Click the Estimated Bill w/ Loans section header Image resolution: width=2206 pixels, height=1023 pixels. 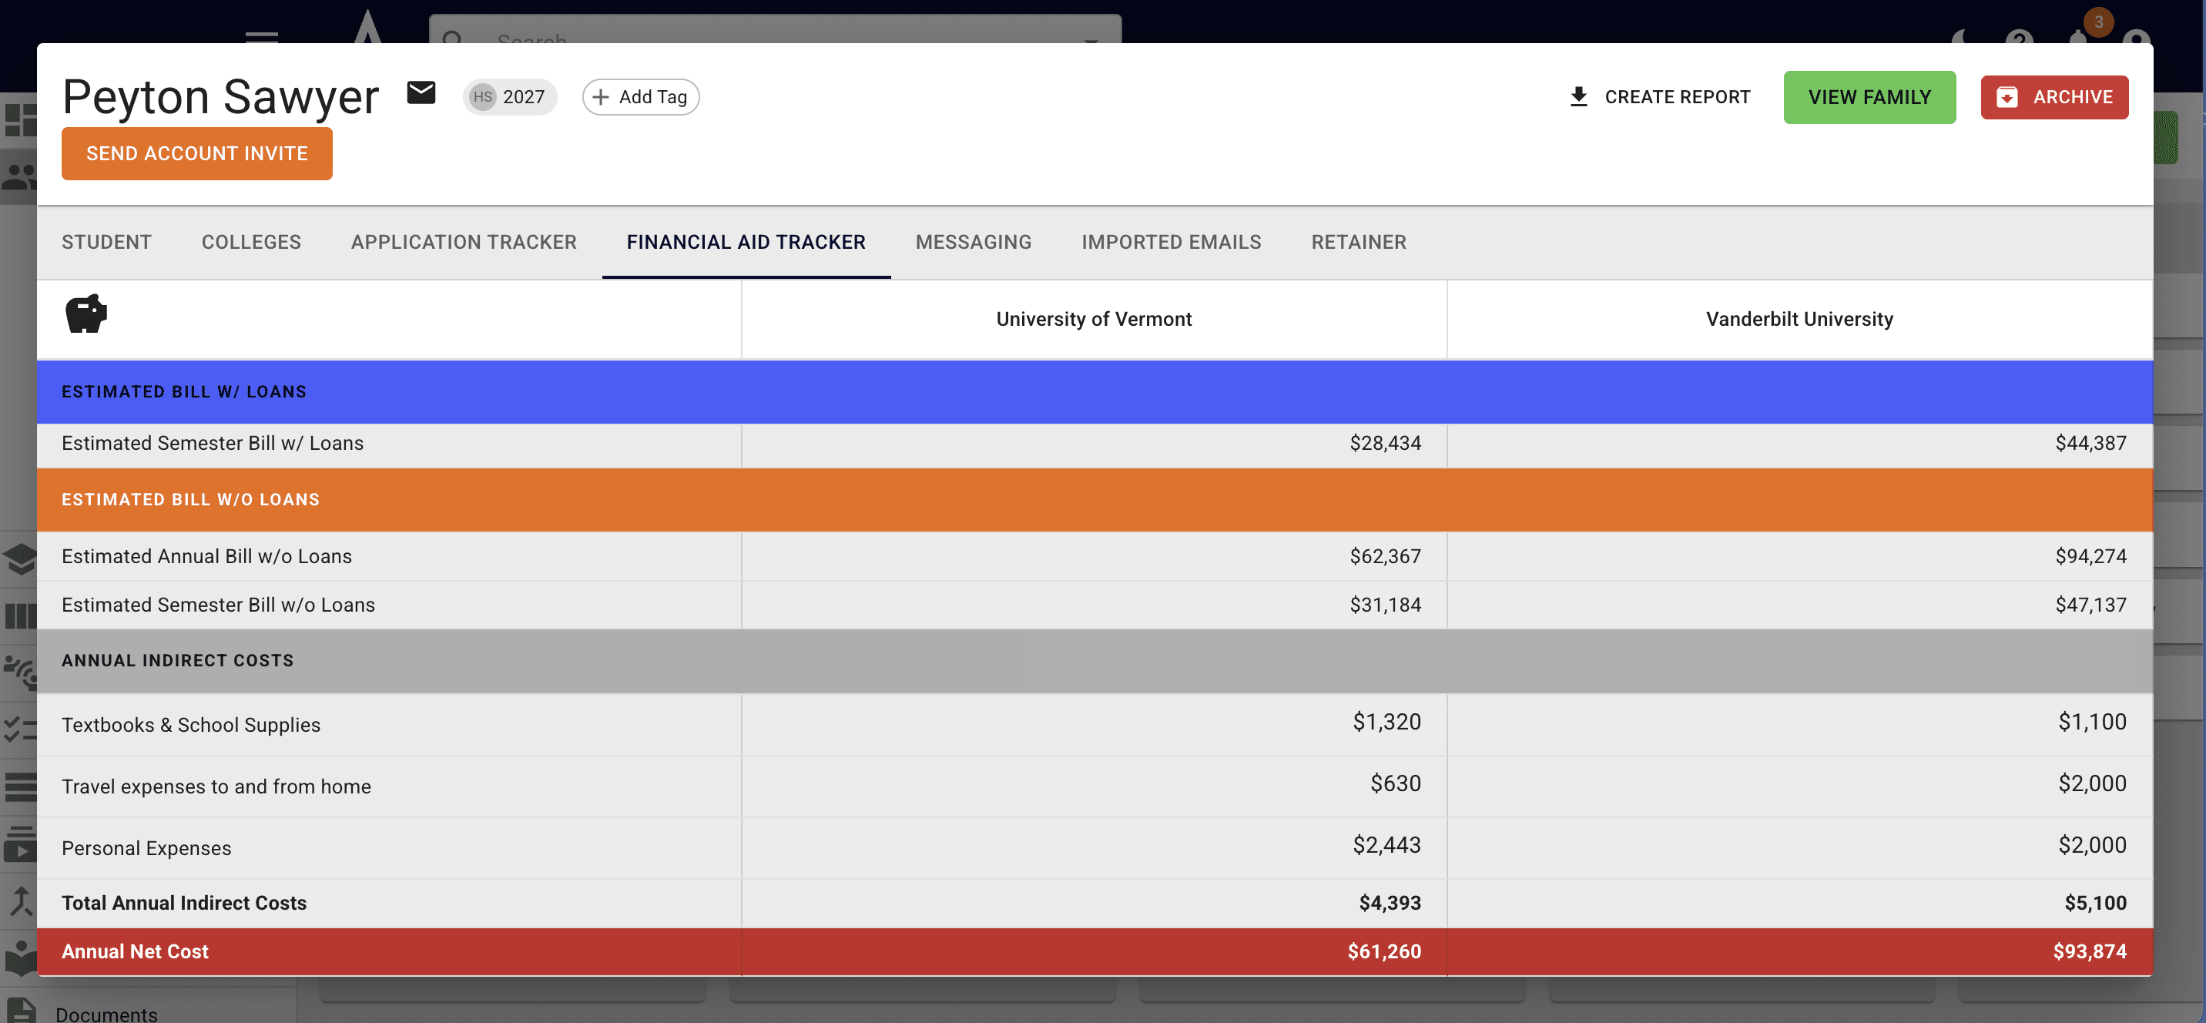pyautogui.click(x=1095, y=391)
